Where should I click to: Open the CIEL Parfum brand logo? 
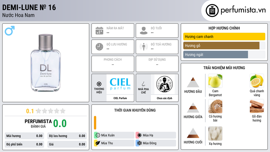click(x=120, y=84)
